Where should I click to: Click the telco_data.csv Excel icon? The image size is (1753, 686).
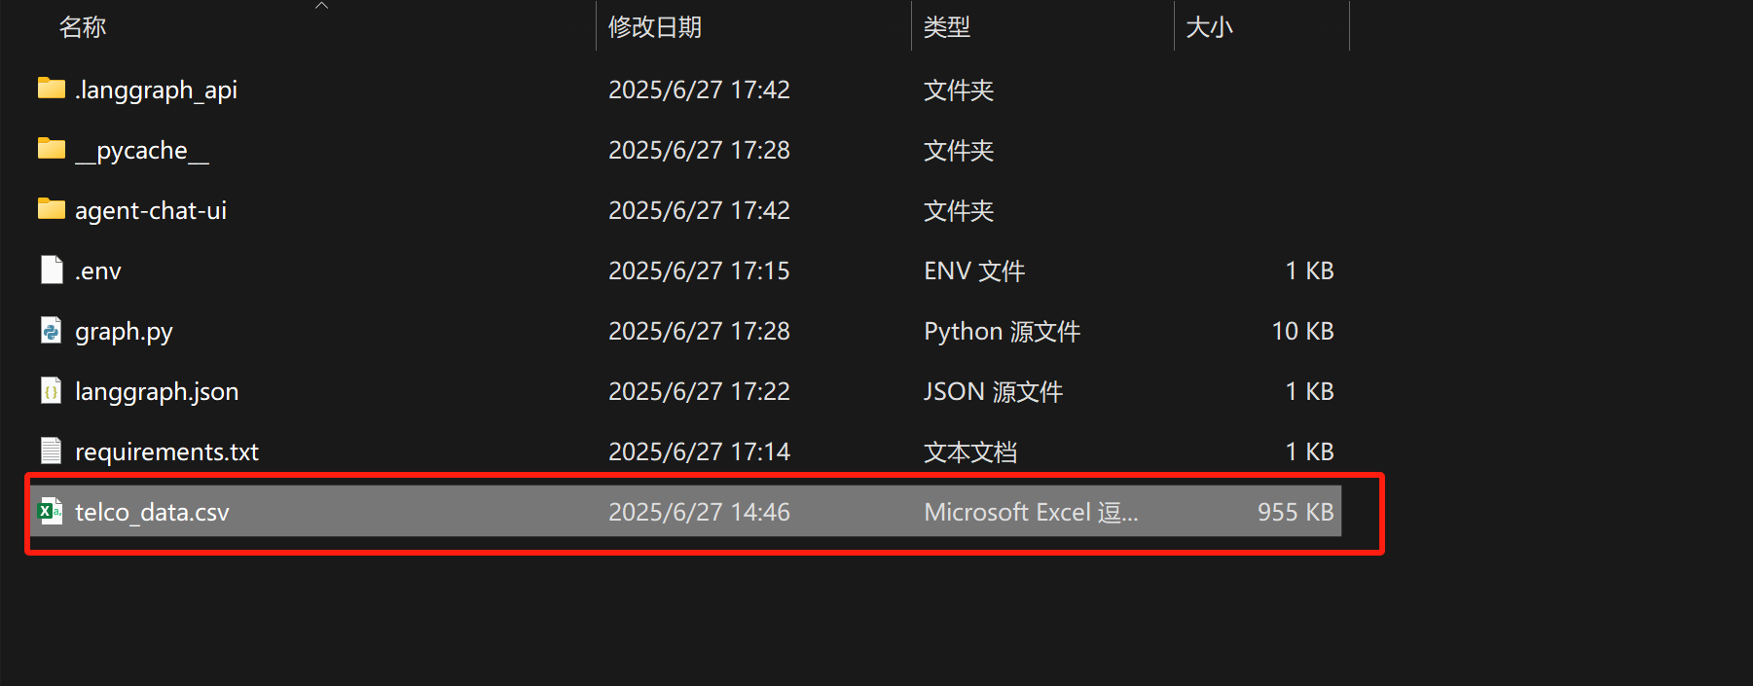pos(51,511)
